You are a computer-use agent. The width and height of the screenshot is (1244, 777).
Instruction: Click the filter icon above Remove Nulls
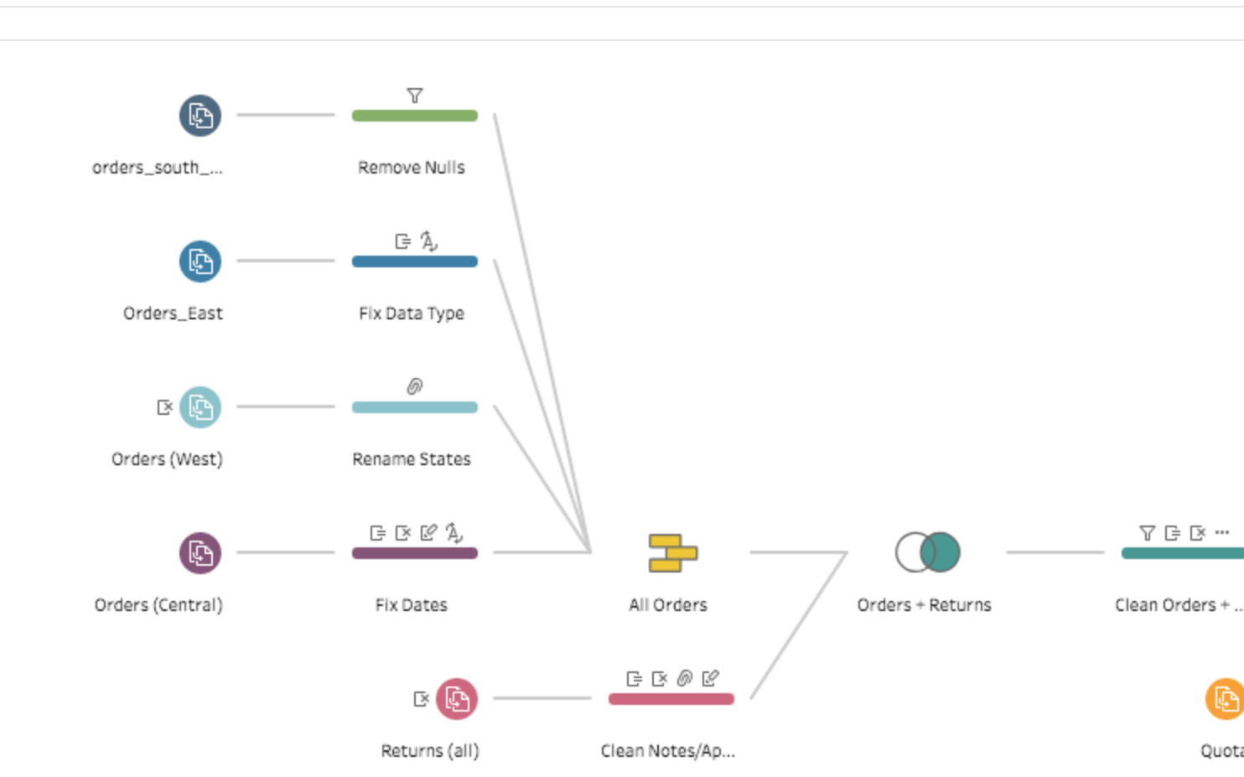click(x=414, y=96)
